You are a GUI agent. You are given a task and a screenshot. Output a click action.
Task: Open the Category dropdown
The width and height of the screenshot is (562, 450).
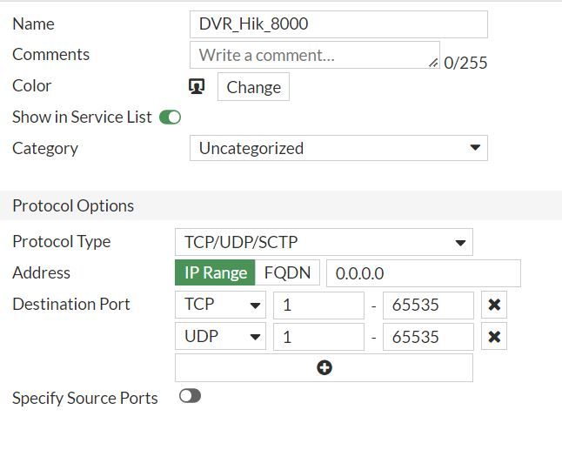pyautogui.click(x=338, y=148)
